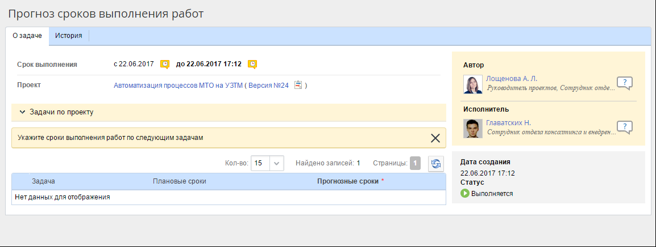This screenshot has height=247, width=656.
Task: Click the Кол-во field showing 15
Action: tap(260, 164)
